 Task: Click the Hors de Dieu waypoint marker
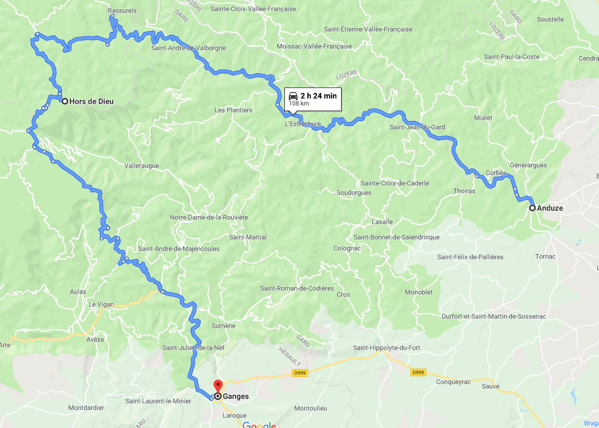tap(65, 101)
